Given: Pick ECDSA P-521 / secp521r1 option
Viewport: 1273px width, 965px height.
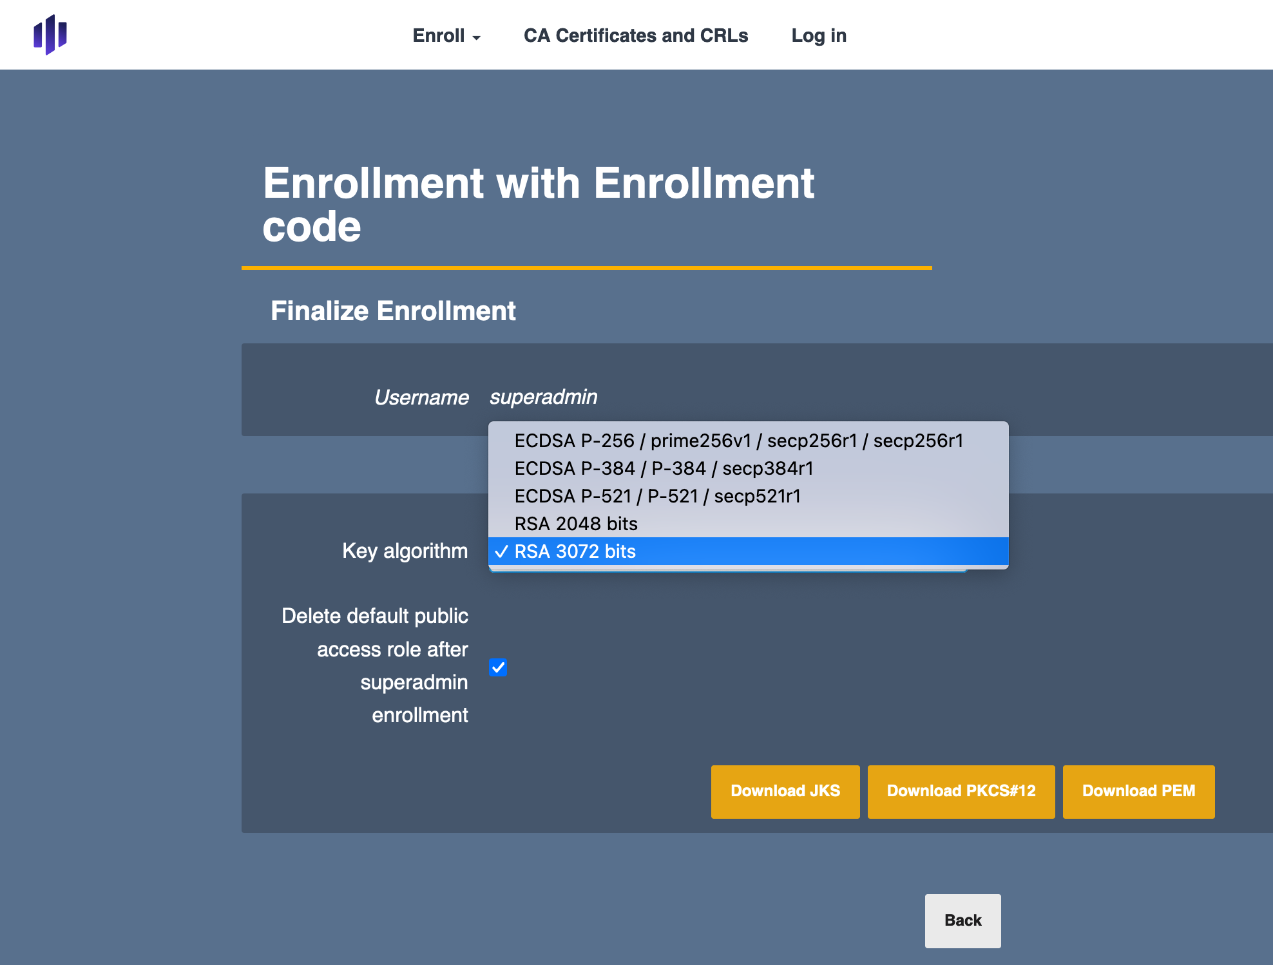Looking at the screenshot, I should 657,496.
